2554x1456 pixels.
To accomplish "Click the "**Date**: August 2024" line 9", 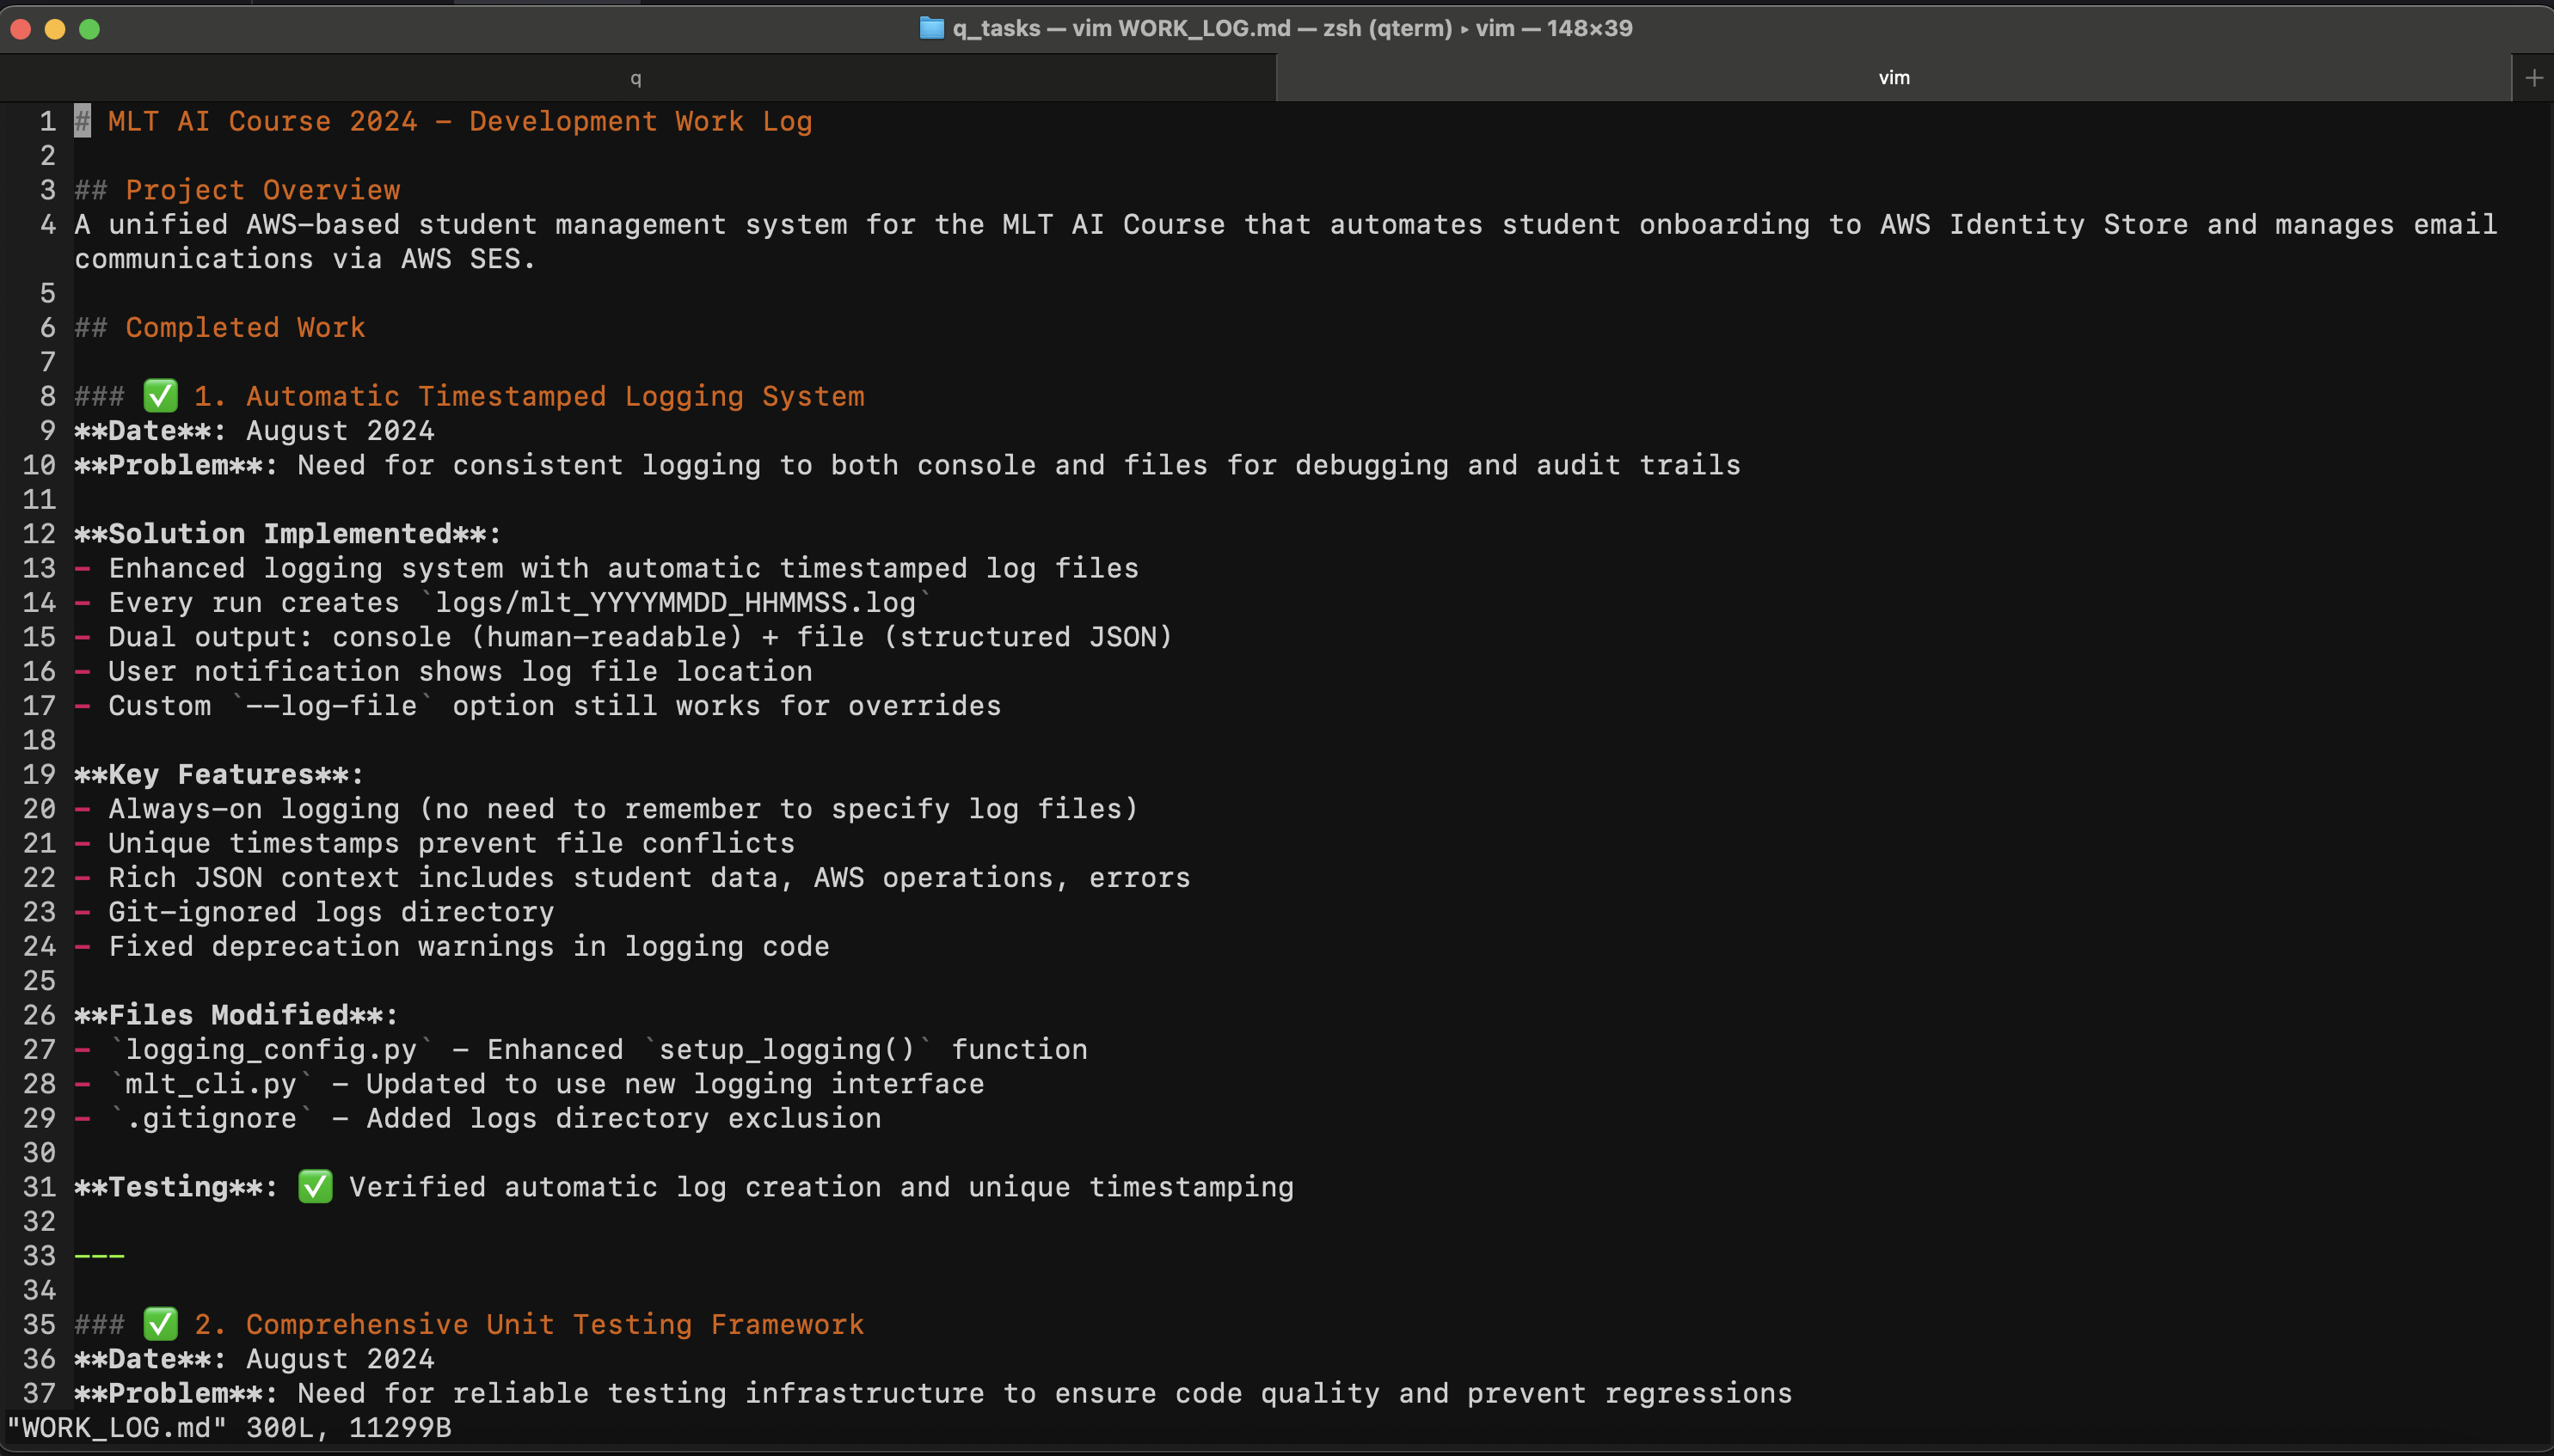I will [254, 431].
